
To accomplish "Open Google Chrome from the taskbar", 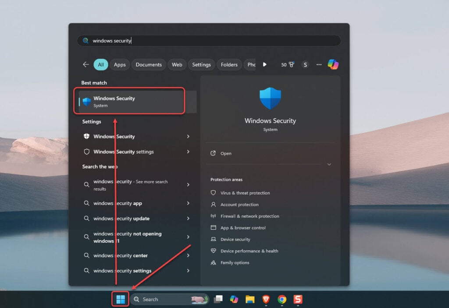I will pos(282,299).
